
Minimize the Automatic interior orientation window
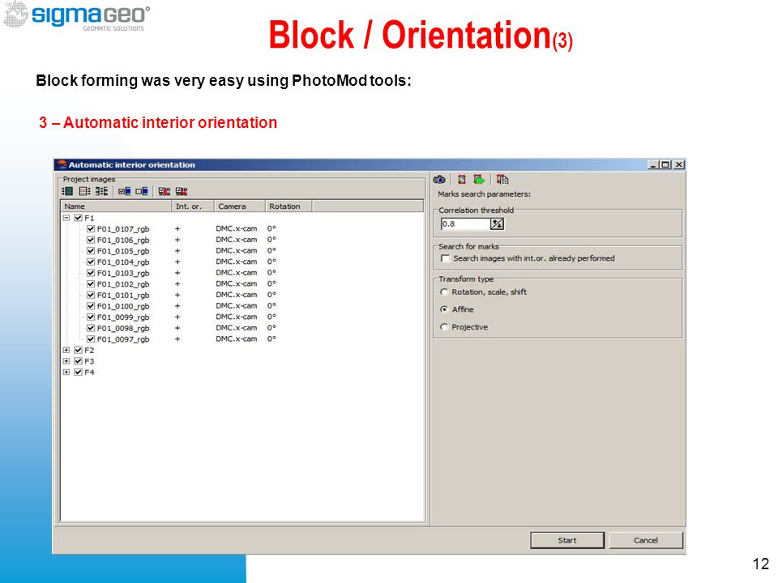653,164
